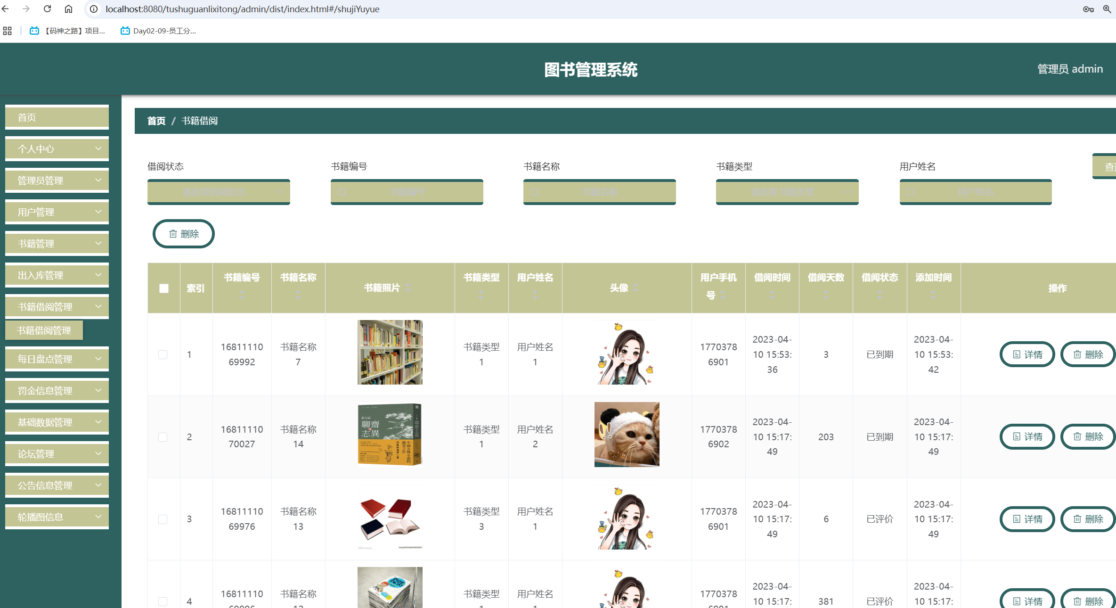
Task: Check the checkbox for row 1
Action: point(163,354)
